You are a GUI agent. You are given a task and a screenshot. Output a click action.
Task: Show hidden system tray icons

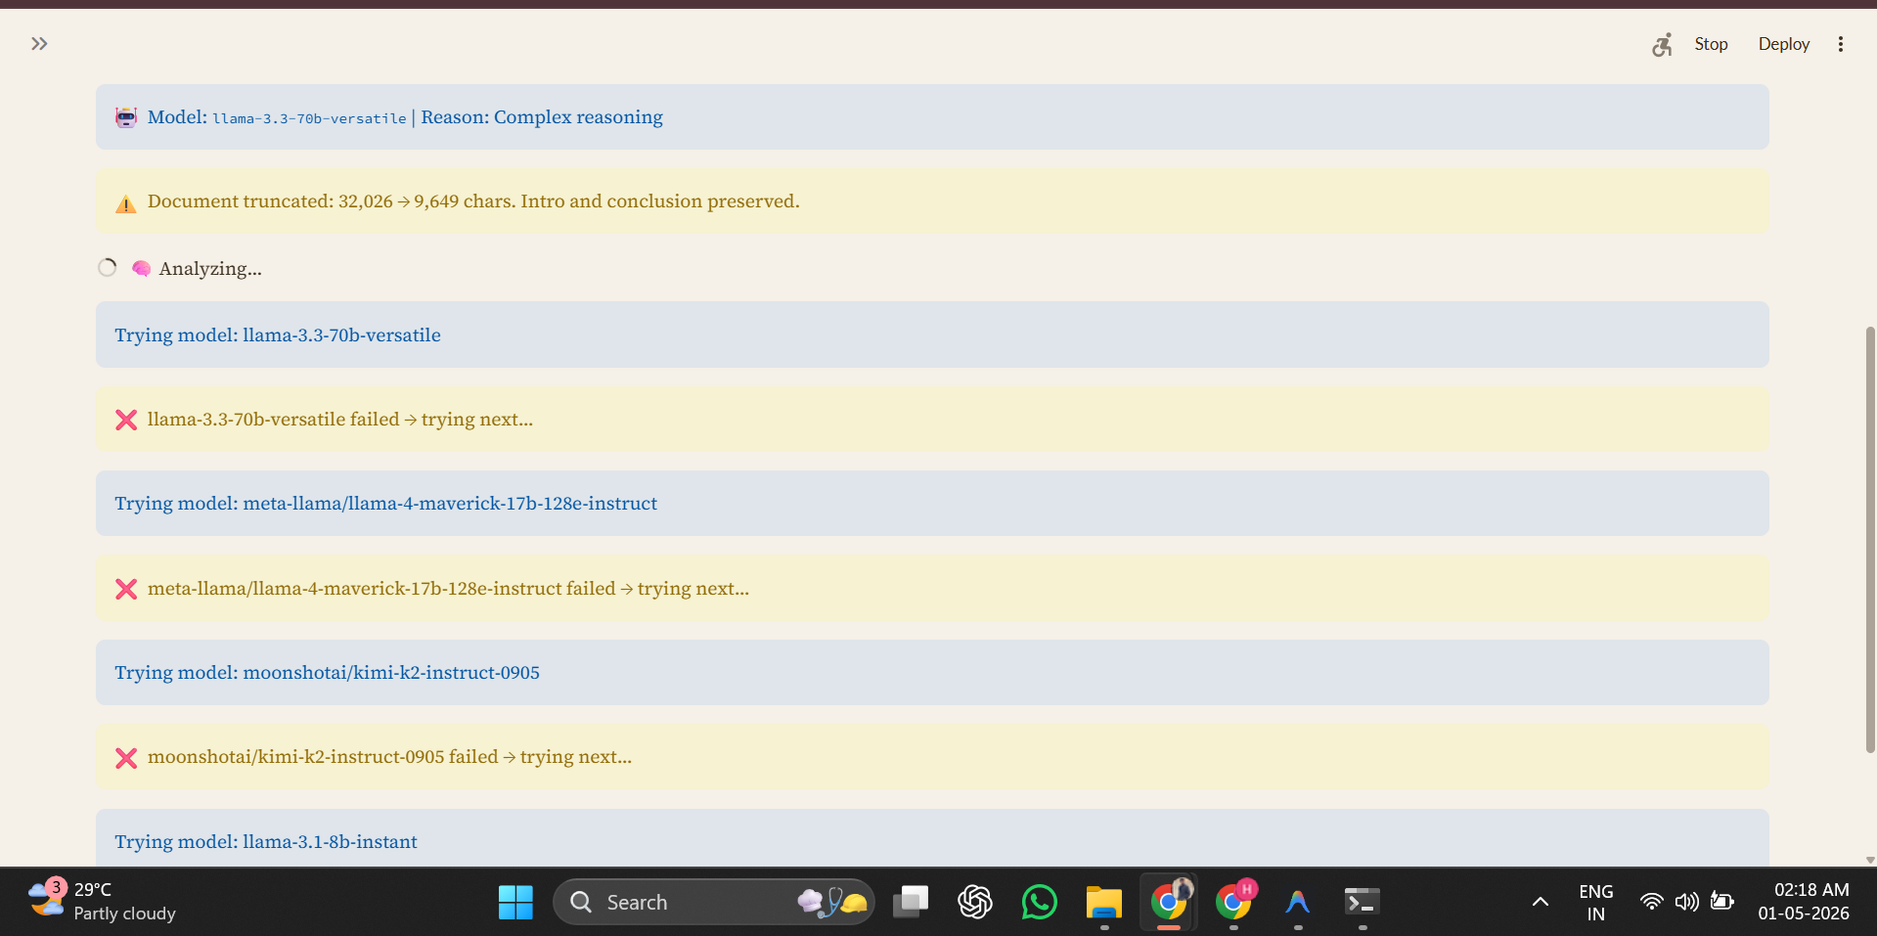(1540, 902)
